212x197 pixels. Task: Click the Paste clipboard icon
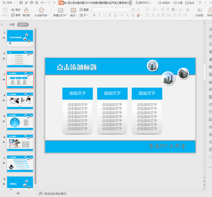tap(5, 10)
